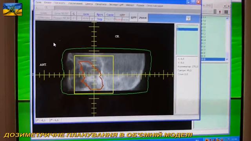251x141 pixels.
Task: Click the grid icon in background window toolbar
Action: (x=226, y=12)
